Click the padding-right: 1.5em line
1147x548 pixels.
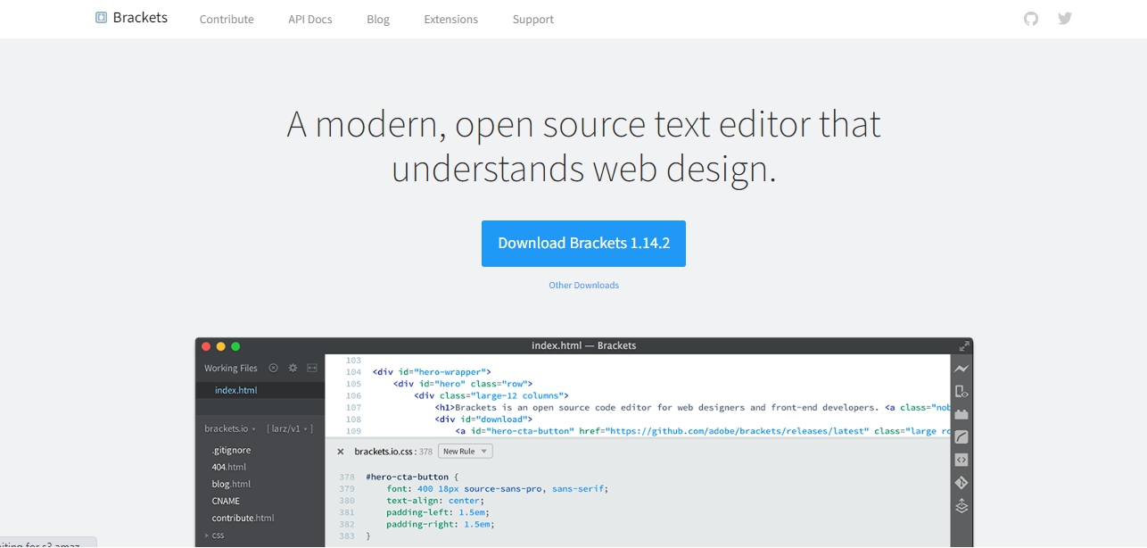pos(441,525)
